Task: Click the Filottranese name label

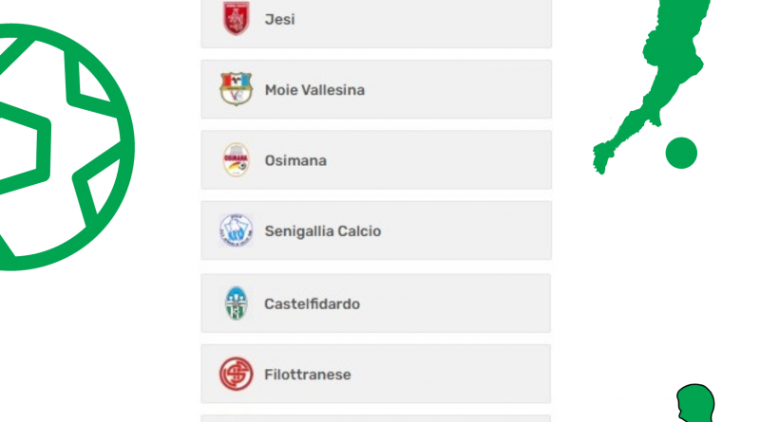Action: 308,375
